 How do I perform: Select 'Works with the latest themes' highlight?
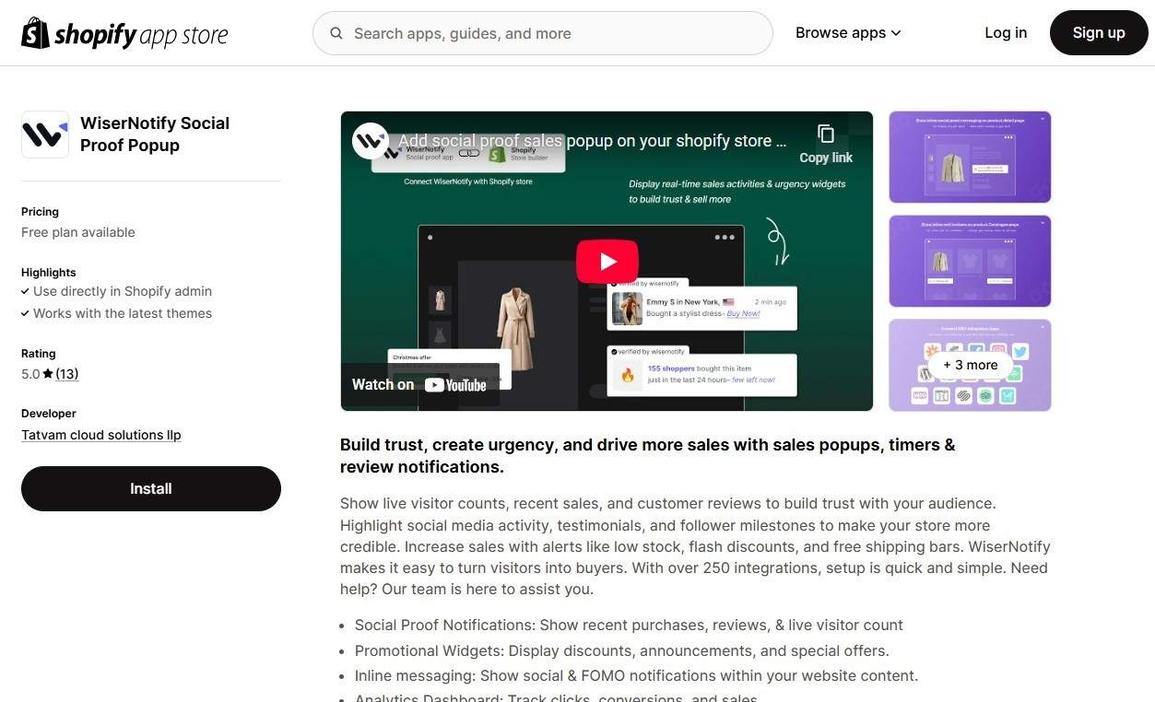(x=123, y=313)
